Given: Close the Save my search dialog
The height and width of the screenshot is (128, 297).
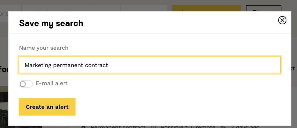Looking at the screenshot, I should [282, 21].
